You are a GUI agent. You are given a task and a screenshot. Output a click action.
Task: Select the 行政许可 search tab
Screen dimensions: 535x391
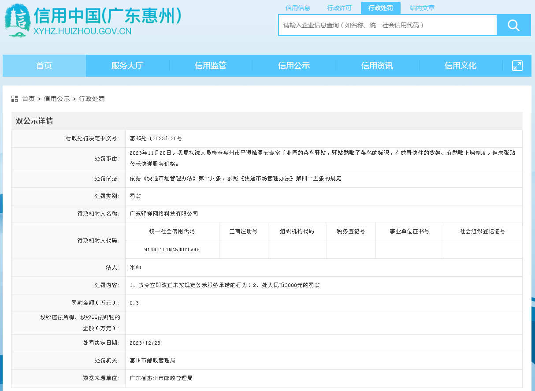click(x=339, y=8)
